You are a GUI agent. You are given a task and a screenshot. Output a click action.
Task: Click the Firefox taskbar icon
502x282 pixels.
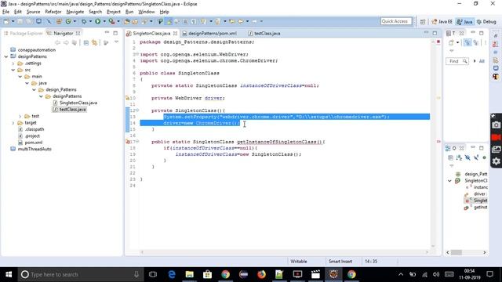pyautogui.click(x=261, y=274)
